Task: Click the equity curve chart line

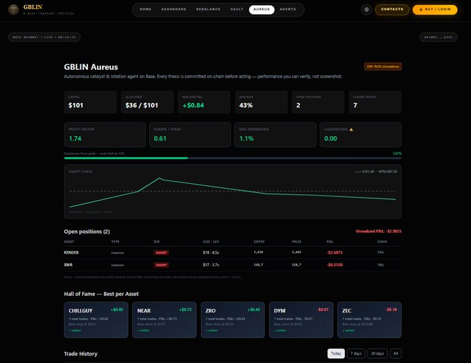Action: [233, 192]
